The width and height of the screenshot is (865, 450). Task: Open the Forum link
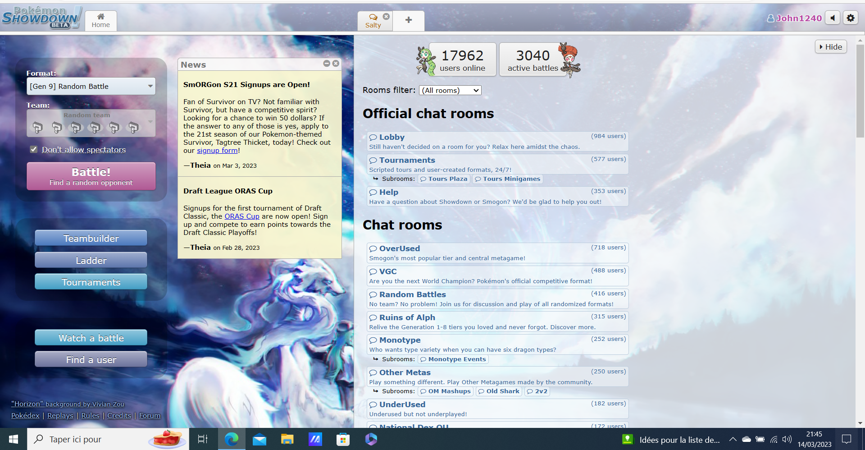(150, 416)
